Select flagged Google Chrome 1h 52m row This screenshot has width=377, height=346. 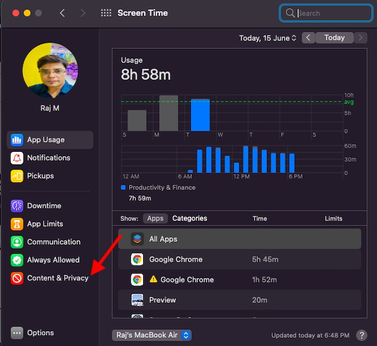pyautogui.click(x=240, y=280)
